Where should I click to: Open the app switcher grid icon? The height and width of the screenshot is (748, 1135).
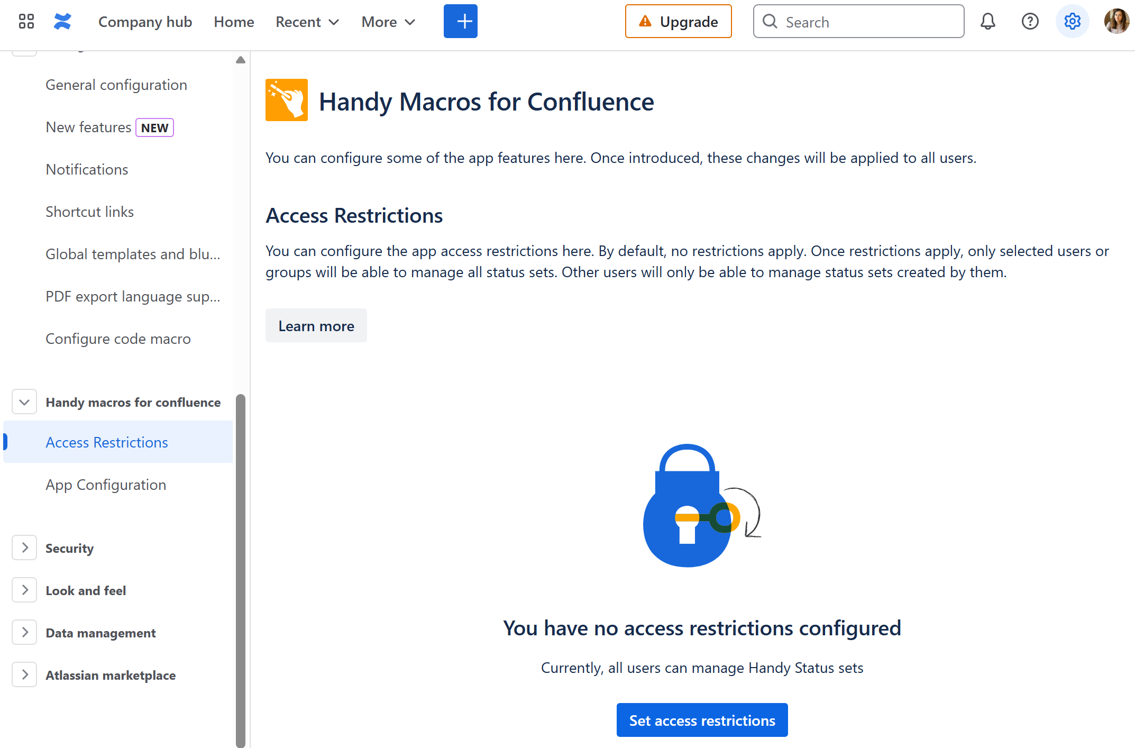tap(26, 22)
